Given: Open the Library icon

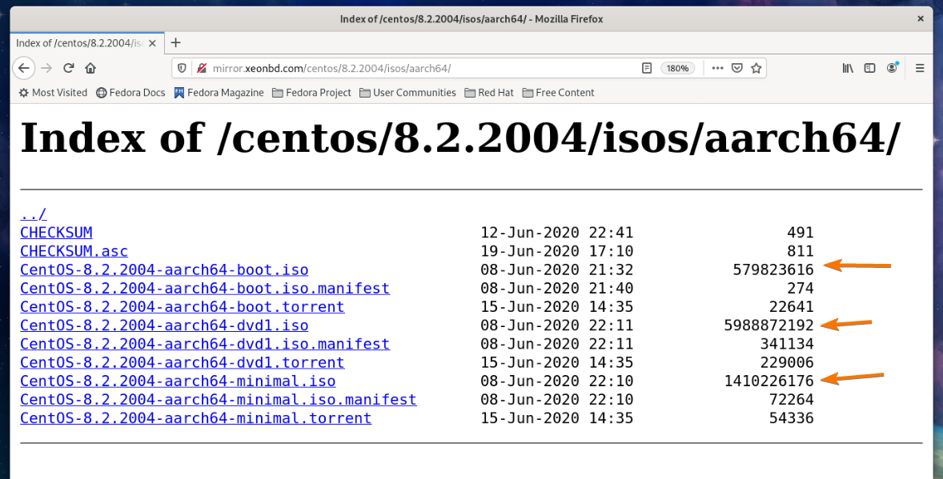Looking at the screenshot, I should (848, 68).
